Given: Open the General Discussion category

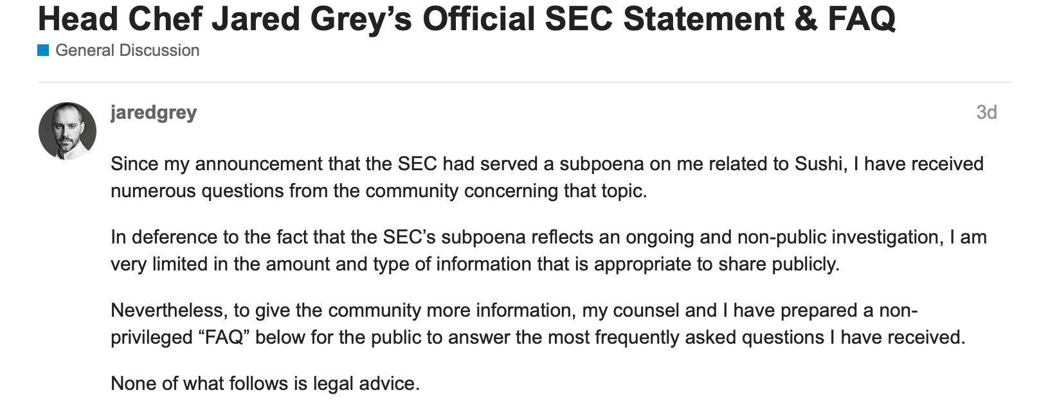Looking at the screenshot, I should click(127, 50).
